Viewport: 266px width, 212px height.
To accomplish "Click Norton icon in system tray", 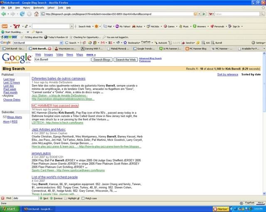I will tap(221, 209).
